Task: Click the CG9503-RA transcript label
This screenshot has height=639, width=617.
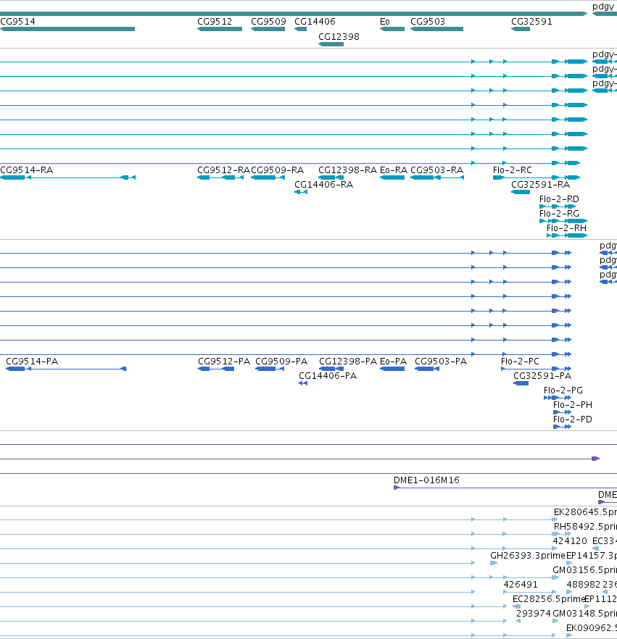Action: coord(436,170)
